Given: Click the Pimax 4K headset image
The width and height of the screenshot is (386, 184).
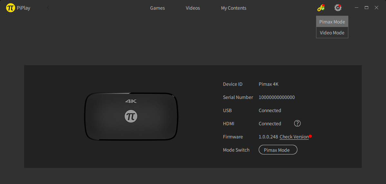Looking at the screenshot, I should coord(131,117).
